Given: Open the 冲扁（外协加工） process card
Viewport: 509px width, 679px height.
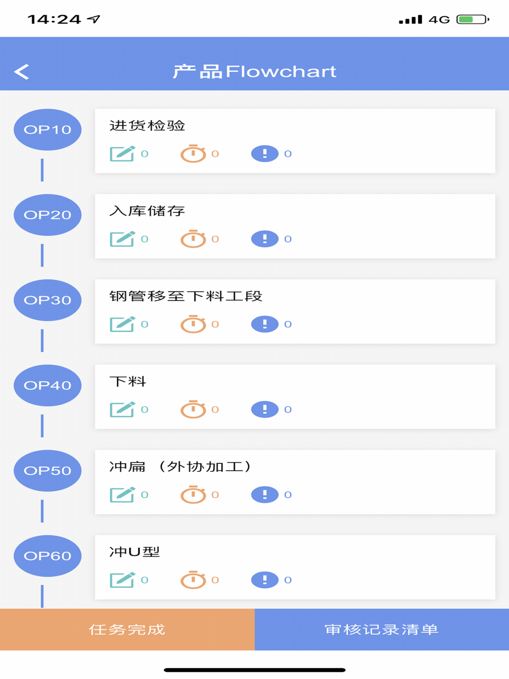Looking at the screenshot, I should (295, 482).
